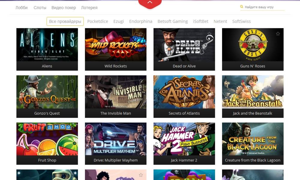Viewport: 300px width, 180px height.
Task: Click 'The Invisible Man' title label
Action: click(x=115, y=113)
